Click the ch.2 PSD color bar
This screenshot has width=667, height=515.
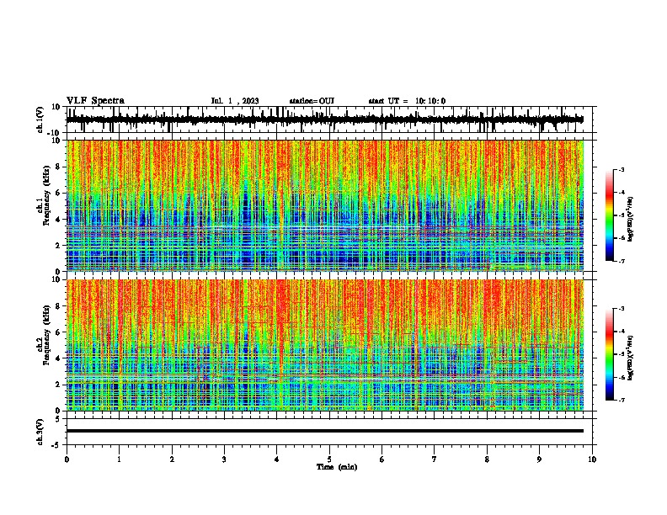pyautogui.click(x=610, y=354)
